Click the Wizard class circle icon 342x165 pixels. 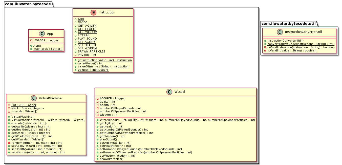pyautogui.click(x=170, y=92)
